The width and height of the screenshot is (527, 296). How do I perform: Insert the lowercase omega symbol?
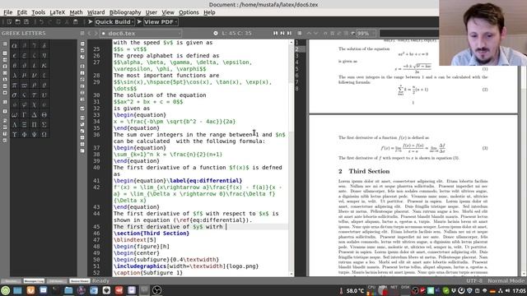[x=15, y=115]
